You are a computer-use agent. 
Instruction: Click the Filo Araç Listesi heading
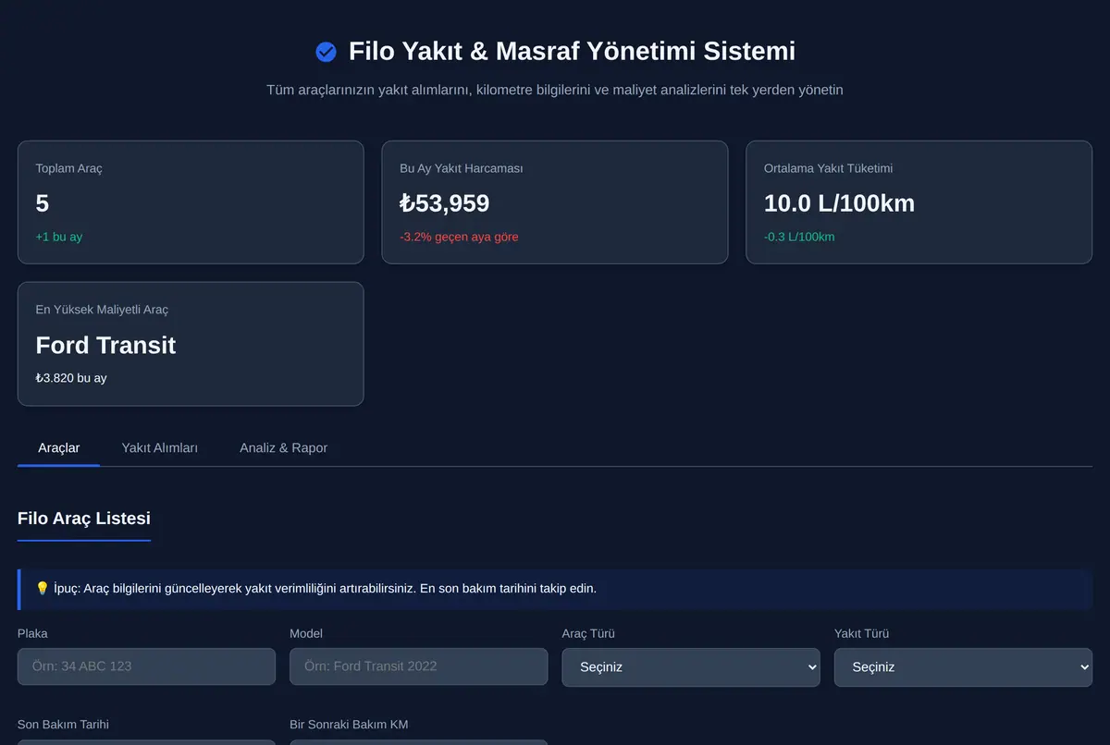coord(84,519)
